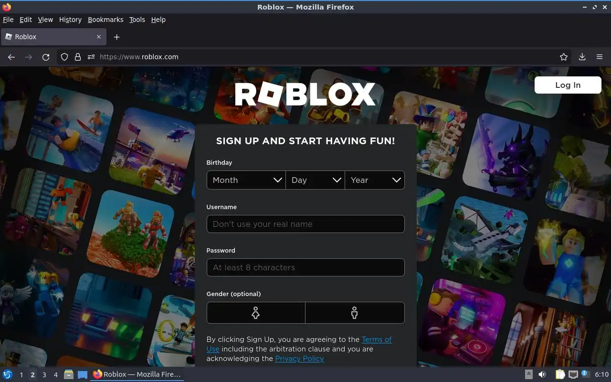Switch to workspace 3 in the taskbar
The image size is (611, 382).
pyautogui.click(x=44, y=375)
